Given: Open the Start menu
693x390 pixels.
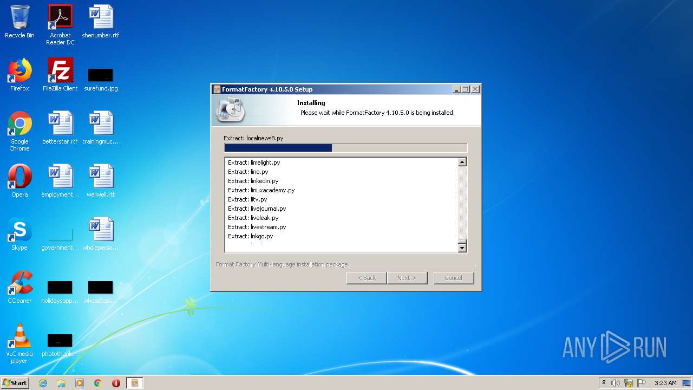Looking at the screenshot, I should click(x=15, y=383).
